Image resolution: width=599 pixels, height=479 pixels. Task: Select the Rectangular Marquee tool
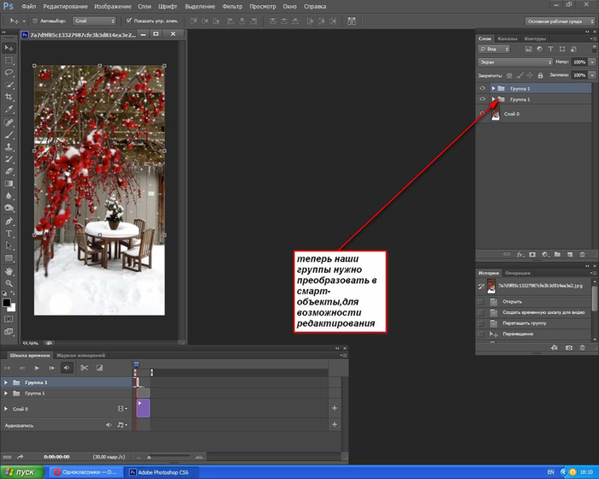(9, 61)
